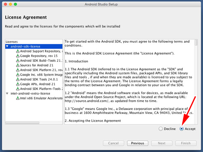Click the Licenses column header
203x152 pixels.
click(34, 42)
